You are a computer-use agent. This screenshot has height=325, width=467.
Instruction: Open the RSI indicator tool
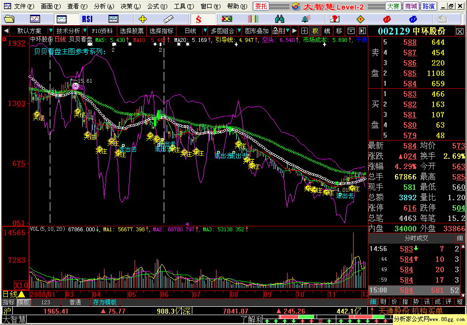[87, 19]
